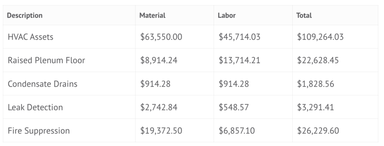This screenshot has width=384, height=146.
Task: Click the Description column header
Action: pos(25,15)
